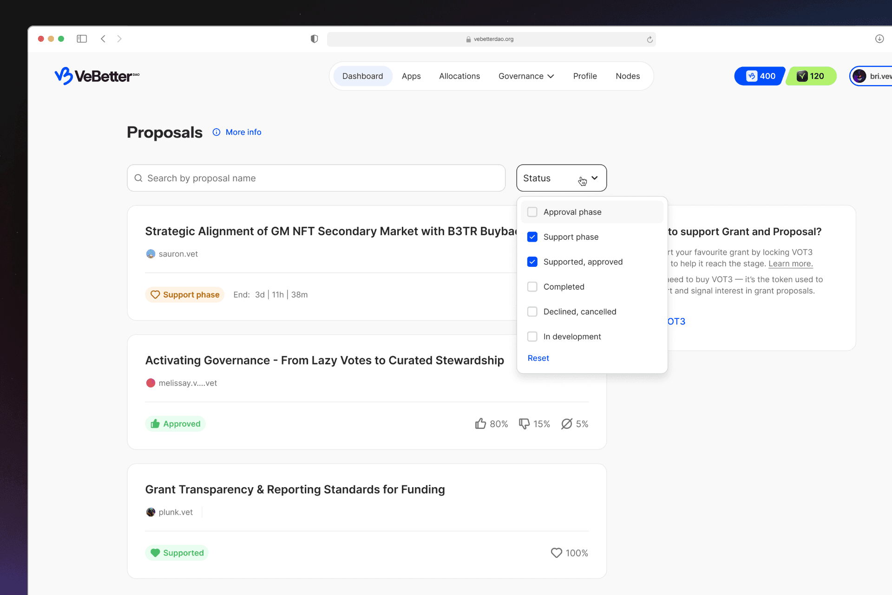Viewport: 892px width, 595px height.
Task: Open the browser downloads icon
Action: pos(879,39)
